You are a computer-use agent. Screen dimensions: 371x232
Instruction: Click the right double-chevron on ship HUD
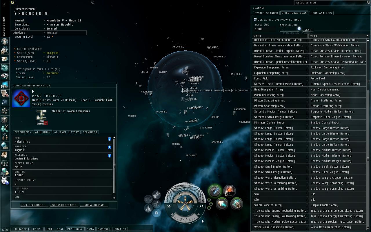tap(201, 206)
